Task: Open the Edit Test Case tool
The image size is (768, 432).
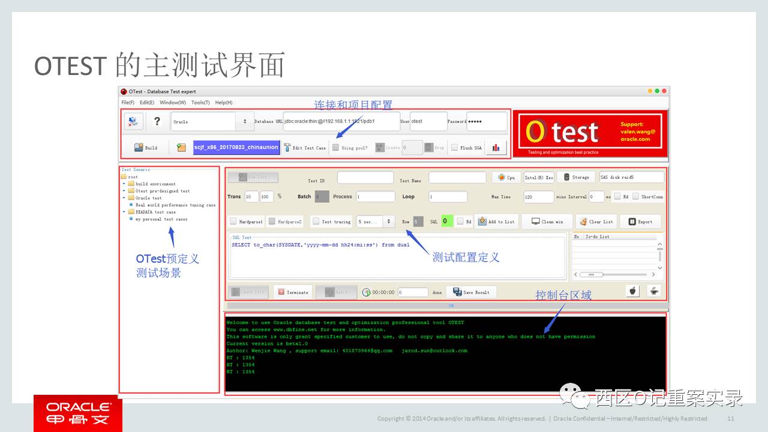Action: point(305,148)
